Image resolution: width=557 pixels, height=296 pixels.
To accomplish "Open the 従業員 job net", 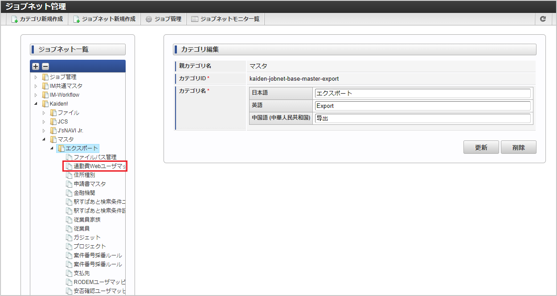I will (82, 229).
